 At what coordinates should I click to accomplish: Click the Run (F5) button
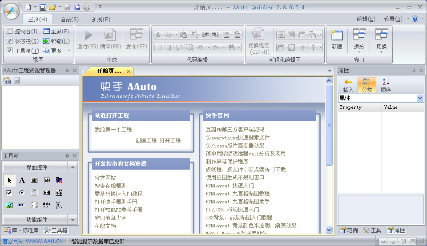[88, 40]
